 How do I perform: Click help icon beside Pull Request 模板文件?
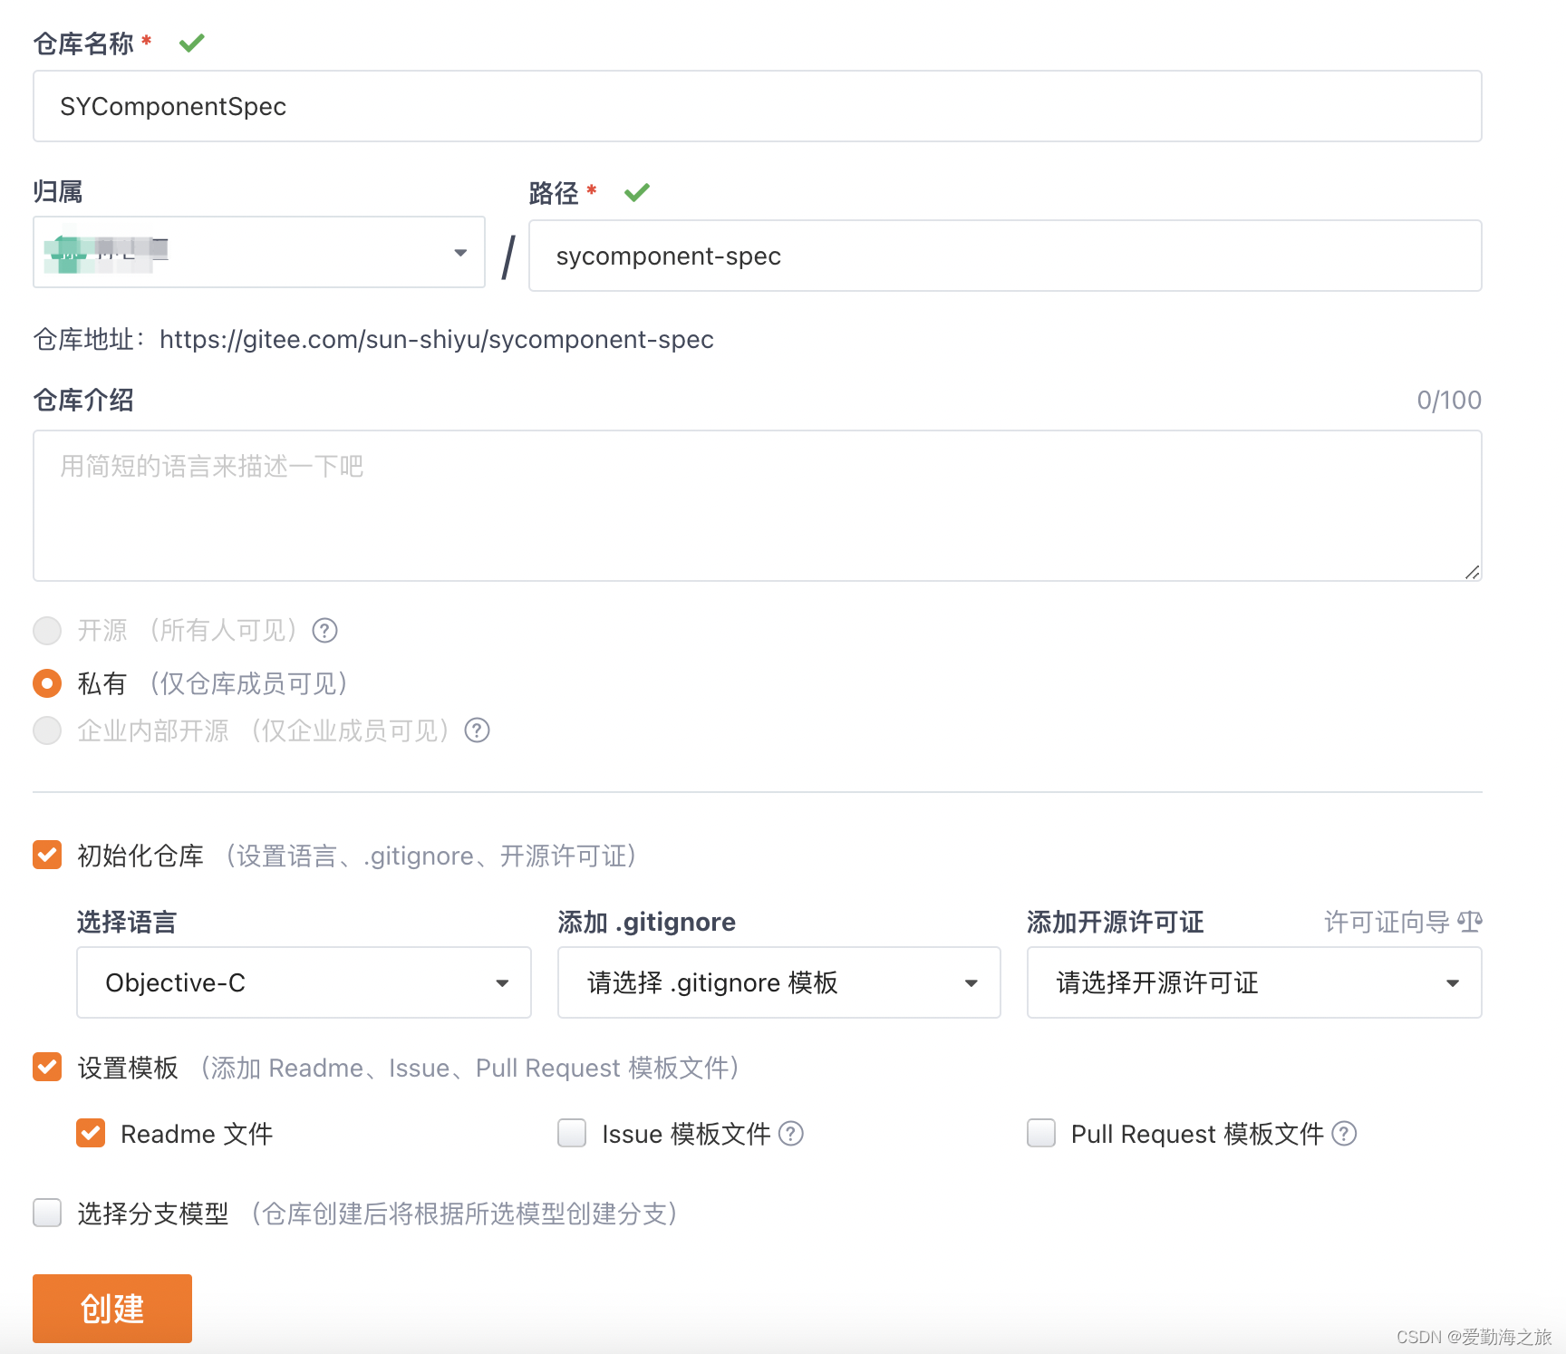tap(1344, 1134)
